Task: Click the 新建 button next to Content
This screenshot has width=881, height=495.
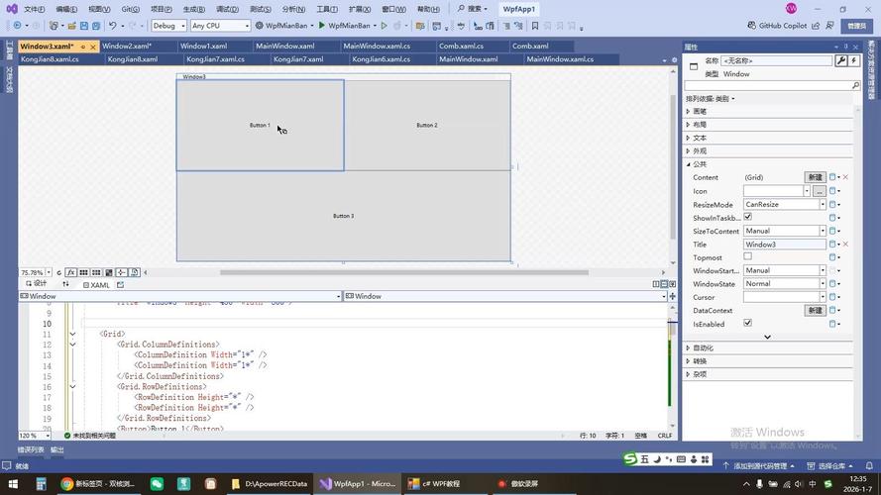Action: click(x=815, y=177)
